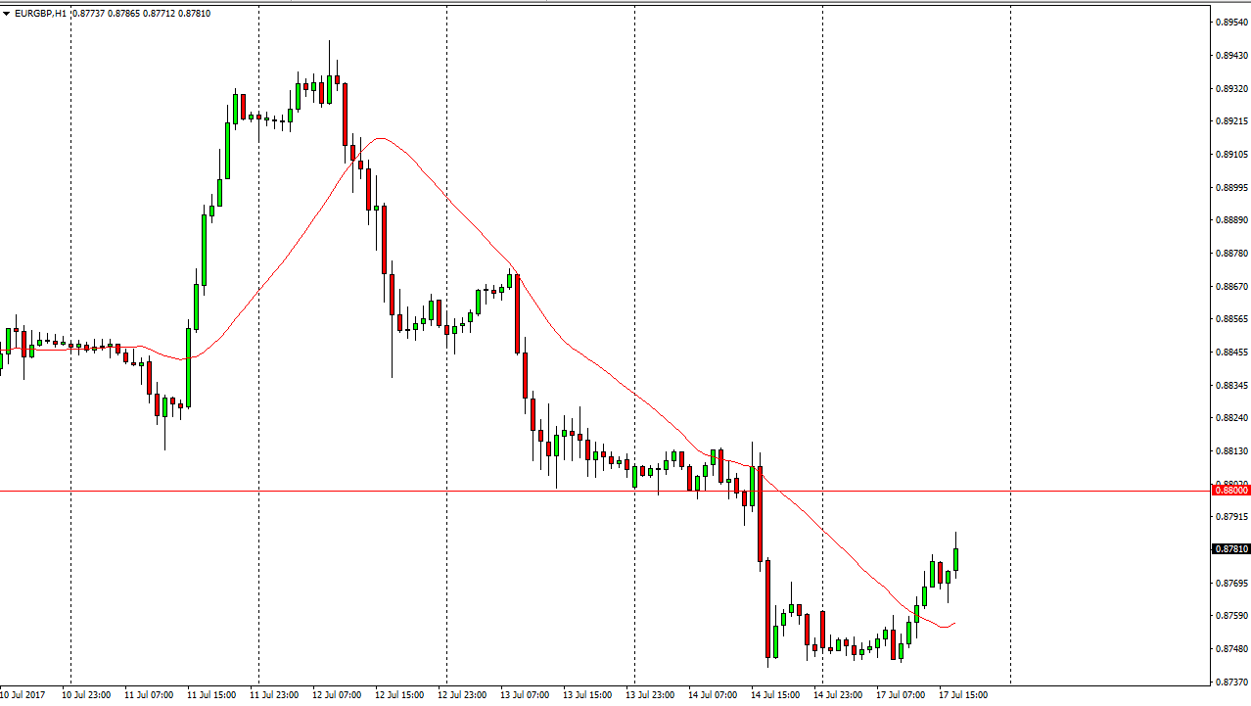Click the 0.89540 price scale label

pyautogui.click(x=1231, y=22)
